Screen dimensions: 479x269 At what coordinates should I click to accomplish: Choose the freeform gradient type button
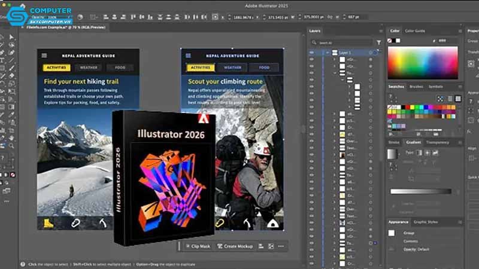click(x=435, y=152)
